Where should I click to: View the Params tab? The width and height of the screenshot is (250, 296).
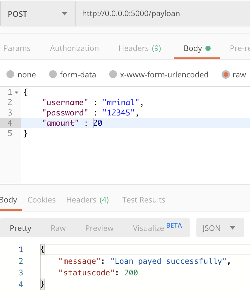click(17, 48)
